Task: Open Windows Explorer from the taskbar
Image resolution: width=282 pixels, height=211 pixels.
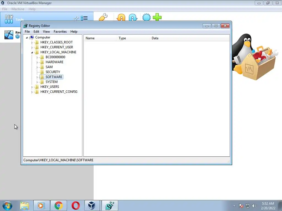Action: (x=25, y=206)
